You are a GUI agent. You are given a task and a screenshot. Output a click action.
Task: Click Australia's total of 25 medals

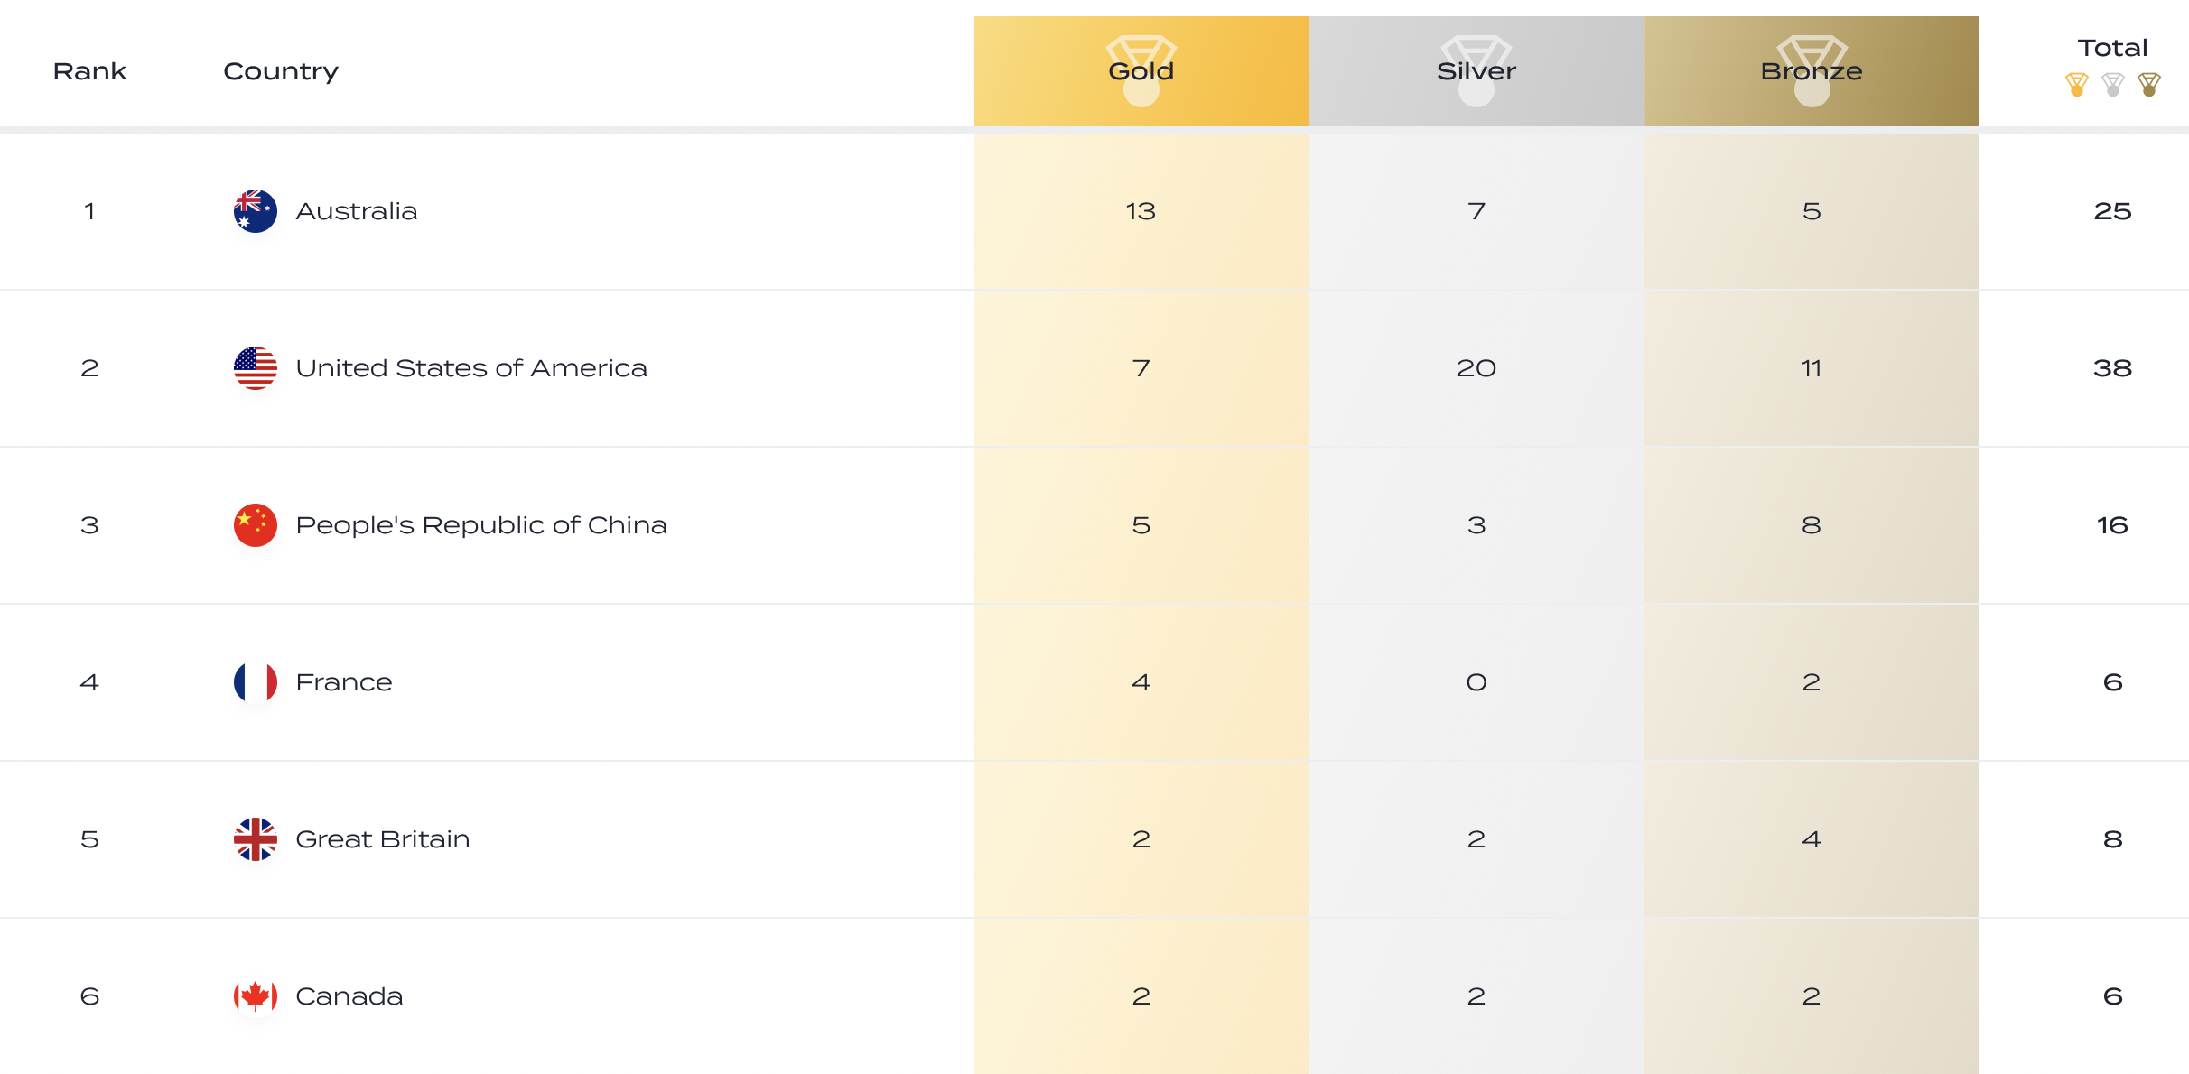pos(2112,211)
